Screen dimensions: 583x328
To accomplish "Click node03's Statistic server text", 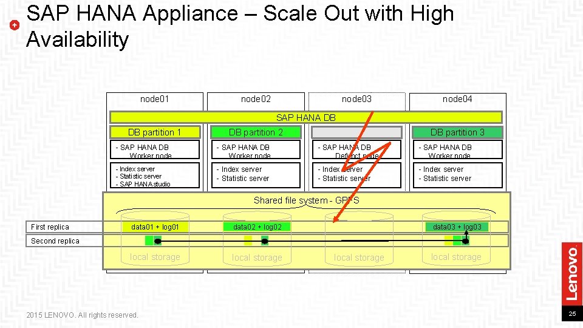I will pyautogui.click(x=347, y=179).
